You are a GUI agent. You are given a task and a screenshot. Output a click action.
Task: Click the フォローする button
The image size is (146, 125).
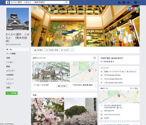point(52,50)
